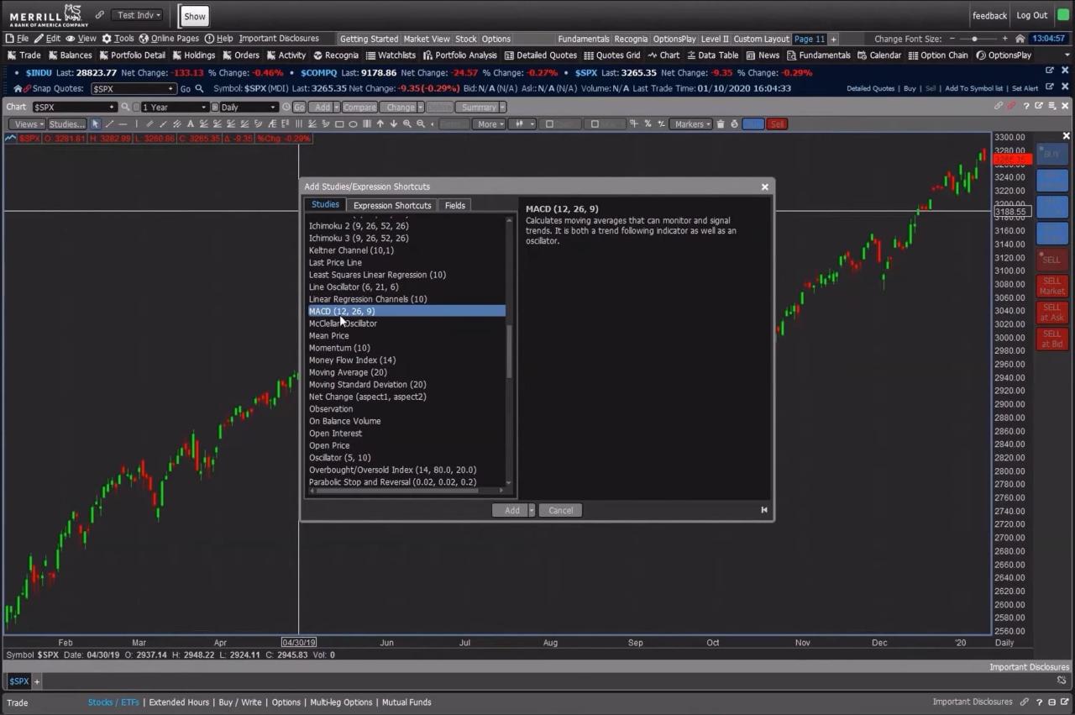Select the trend line drawing tool
The width and height of the screenshot is (1075, 715).
tap(108, 124)
